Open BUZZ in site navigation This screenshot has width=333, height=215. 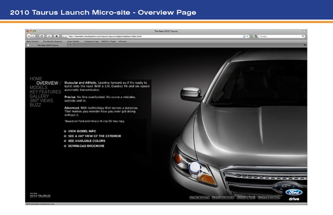pyautogui.click(x=35, y=105)
